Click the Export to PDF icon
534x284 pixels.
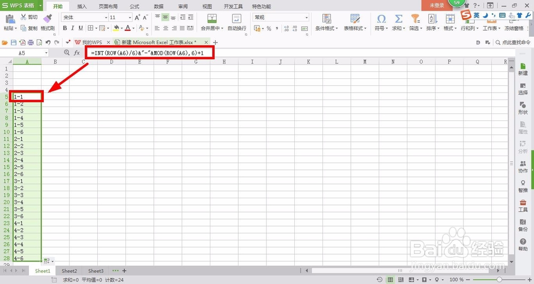coord(22,43)
